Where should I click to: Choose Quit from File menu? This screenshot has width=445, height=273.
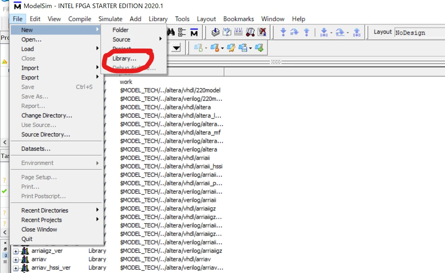coord(27,239)
